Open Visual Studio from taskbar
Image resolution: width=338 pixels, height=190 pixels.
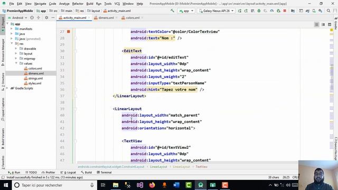pyautogui.click(x=139, y=185)
